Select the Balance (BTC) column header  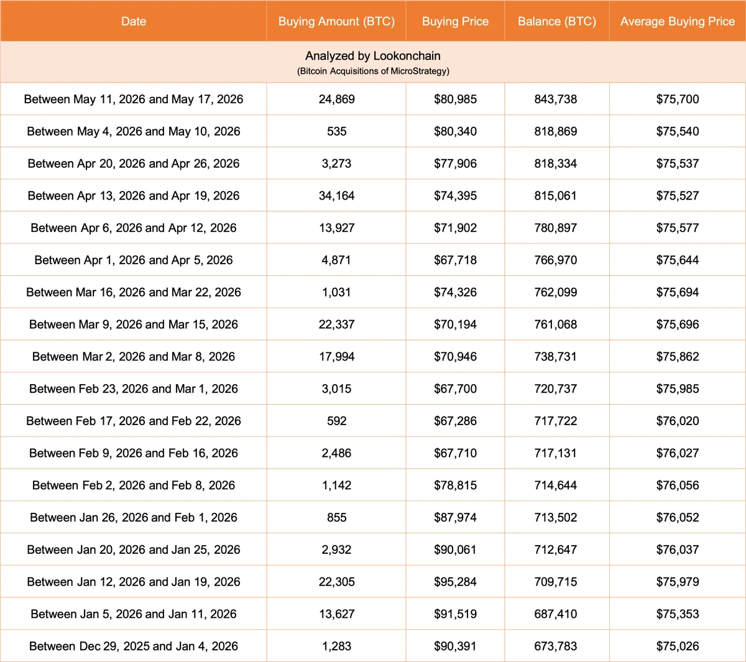click(557, 21)
